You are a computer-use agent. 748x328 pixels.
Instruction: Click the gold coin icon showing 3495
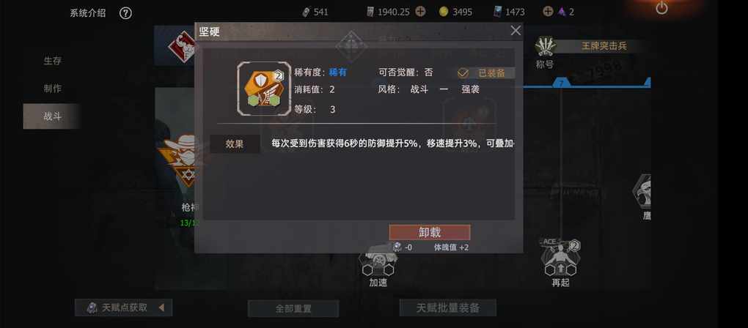(444, 12)
